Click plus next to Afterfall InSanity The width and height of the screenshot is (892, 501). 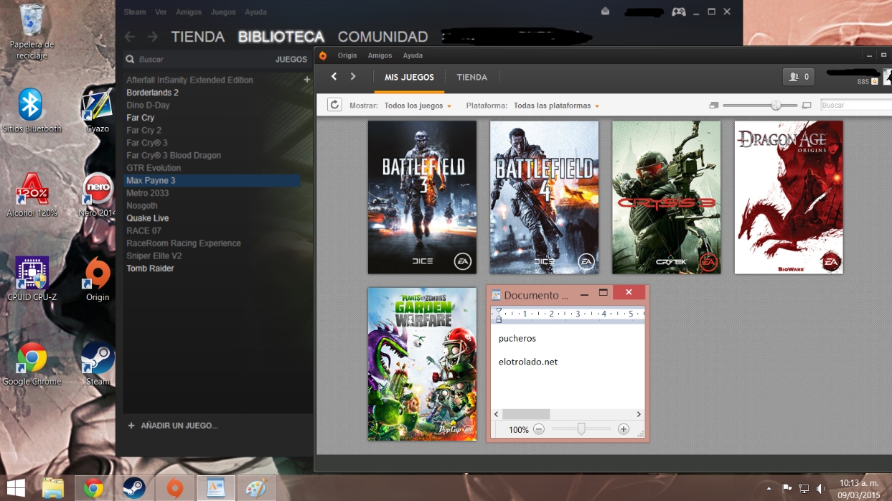point(307,80)
